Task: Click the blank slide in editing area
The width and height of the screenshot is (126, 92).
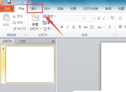Action: pyautogui.click(x=113, y=66)
